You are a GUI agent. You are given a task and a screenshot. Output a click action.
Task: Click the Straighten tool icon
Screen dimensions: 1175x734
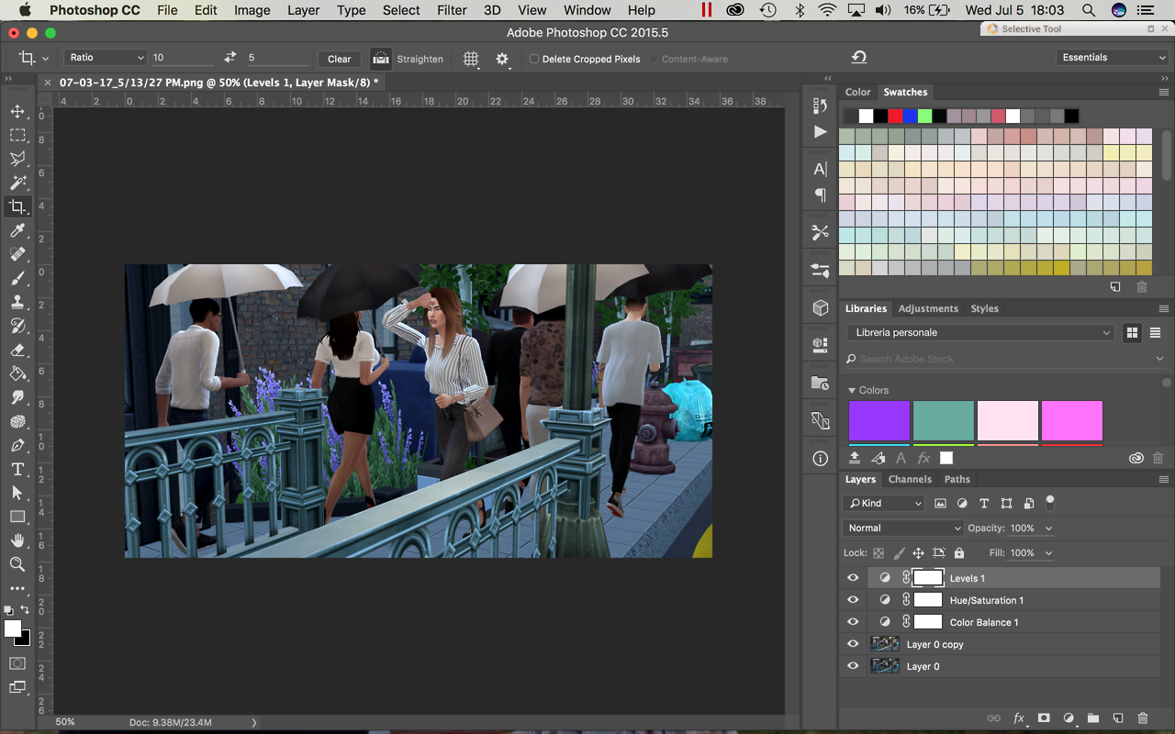pos(380,59)
